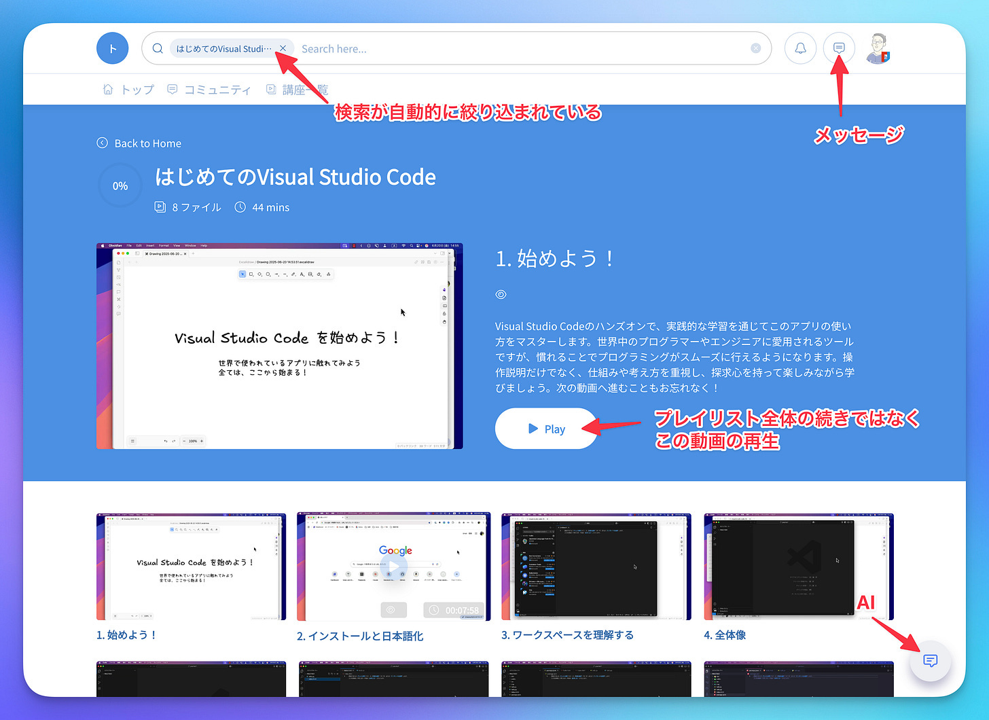
Task: Click the トップ home icon
Action: (x=108, y=89)
